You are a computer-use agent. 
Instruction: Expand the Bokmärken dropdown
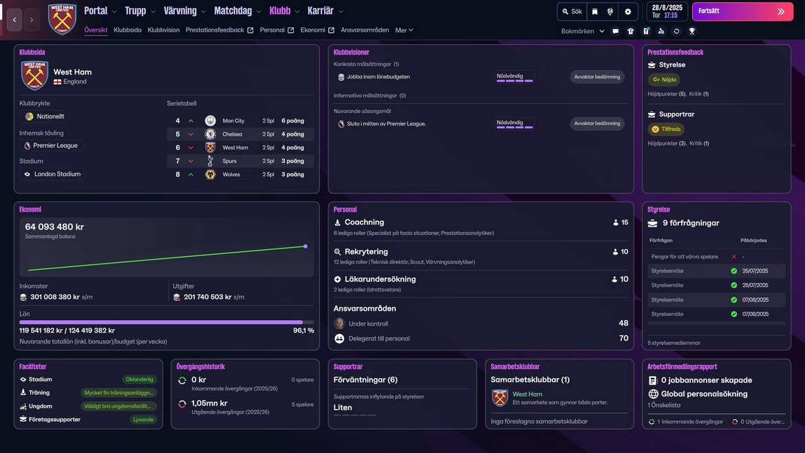[x=583, y=31]
